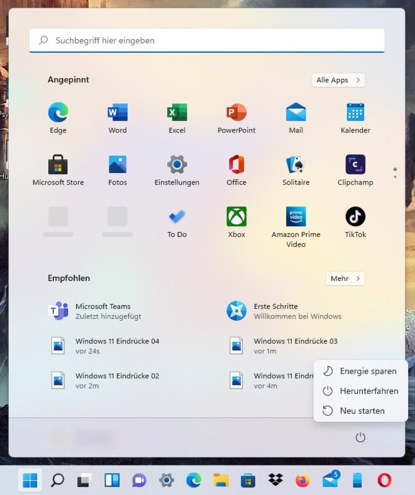Launch Microsoft Store from pinned apps
The height and width of the screenshot is (495, 415).
pos(58,170)
